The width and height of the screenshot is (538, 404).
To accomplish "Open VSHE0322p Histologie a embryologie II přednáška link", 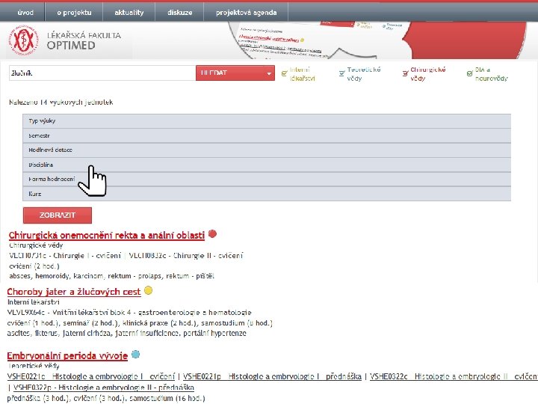I will point(104,388).
